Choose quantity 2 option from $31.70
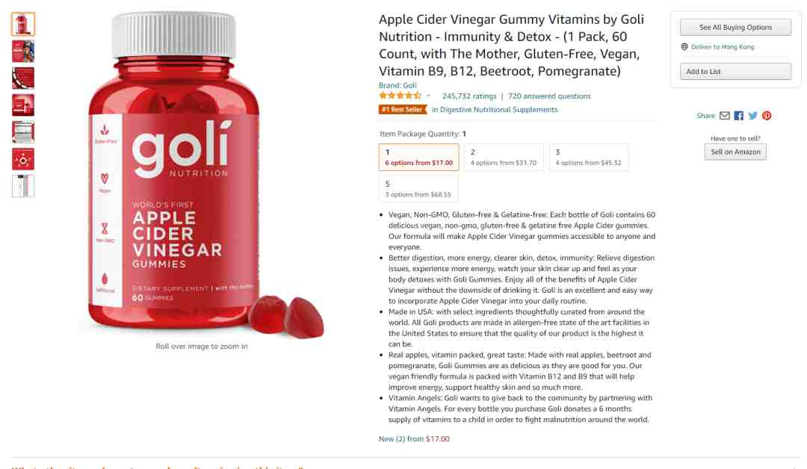807x469 pixels. 504,157
